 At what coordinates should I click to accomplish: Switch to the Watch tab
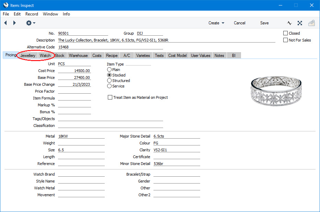45,56
